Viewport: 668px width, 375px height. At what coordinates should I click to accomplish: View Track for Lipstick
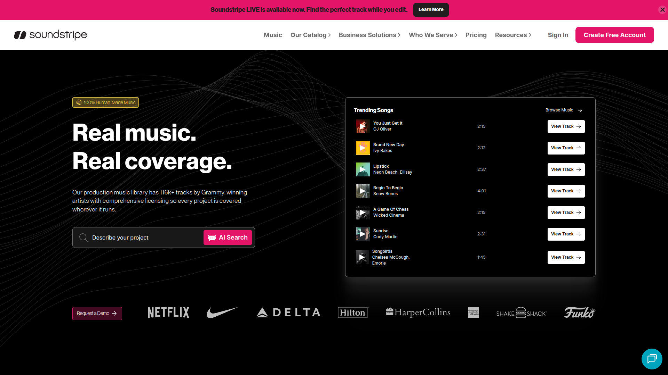[x=566, y=169]
